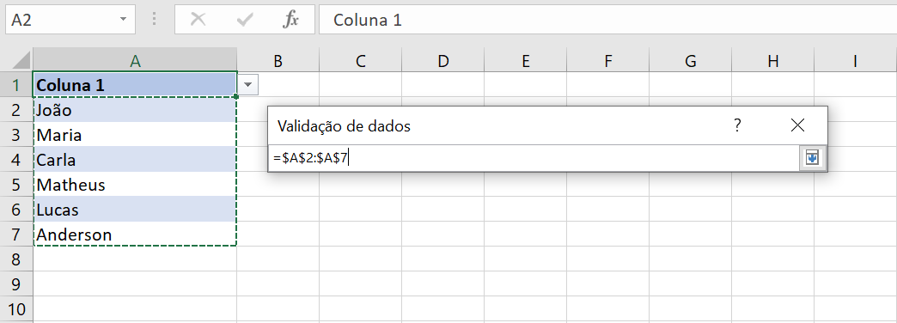Click the fx insert function icon

point(291,20)
